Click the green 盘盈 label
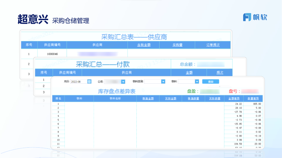The image size is (282, 158). tap(193, 91)
